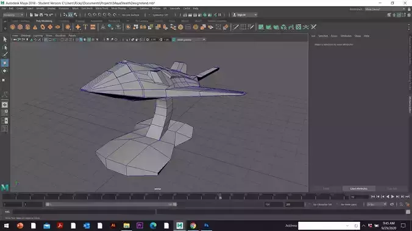The image size is (412, 231).
Task: Select the Multi-Cut tool shelf icon
Action: click(x=236, y=27)
